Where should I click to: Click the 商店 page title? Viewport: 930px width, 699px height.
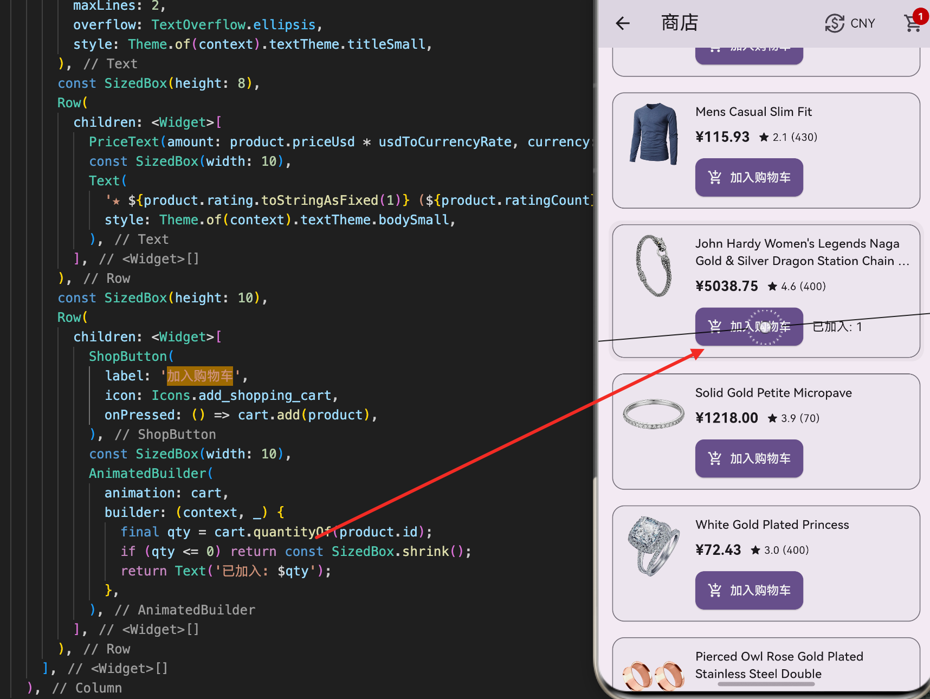click(x=680, y=23)
